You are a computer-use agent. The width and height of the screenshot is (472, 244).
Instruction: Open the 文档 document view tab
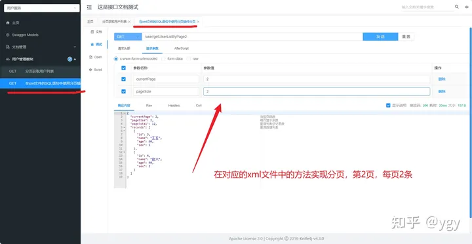96,31
